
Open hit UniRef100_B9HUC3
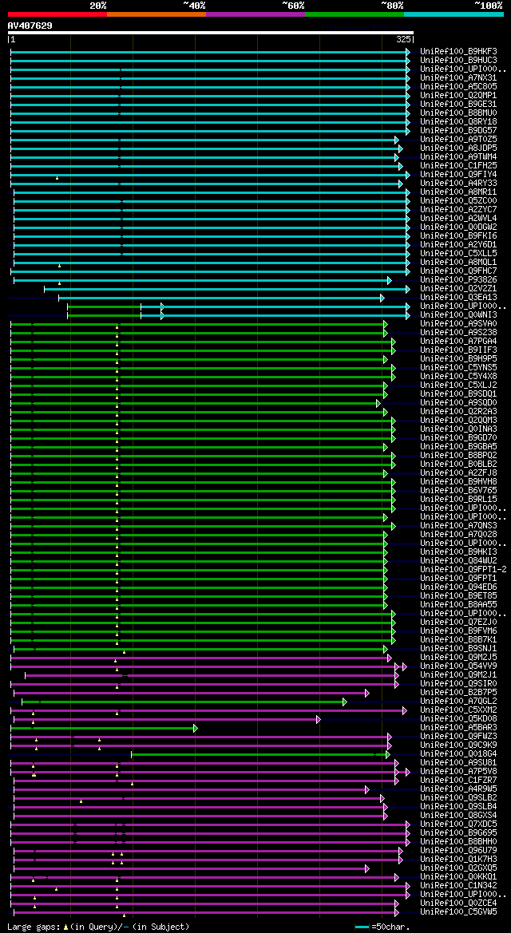(x=458, y=60)
